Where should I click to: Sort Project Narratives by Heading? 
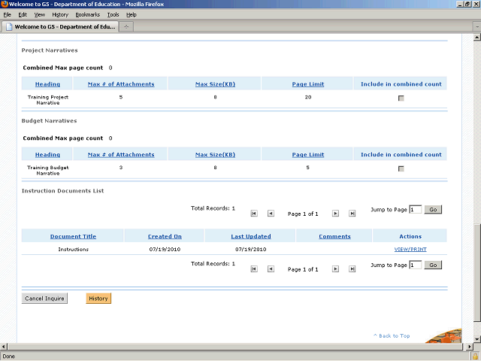[47, 84]
